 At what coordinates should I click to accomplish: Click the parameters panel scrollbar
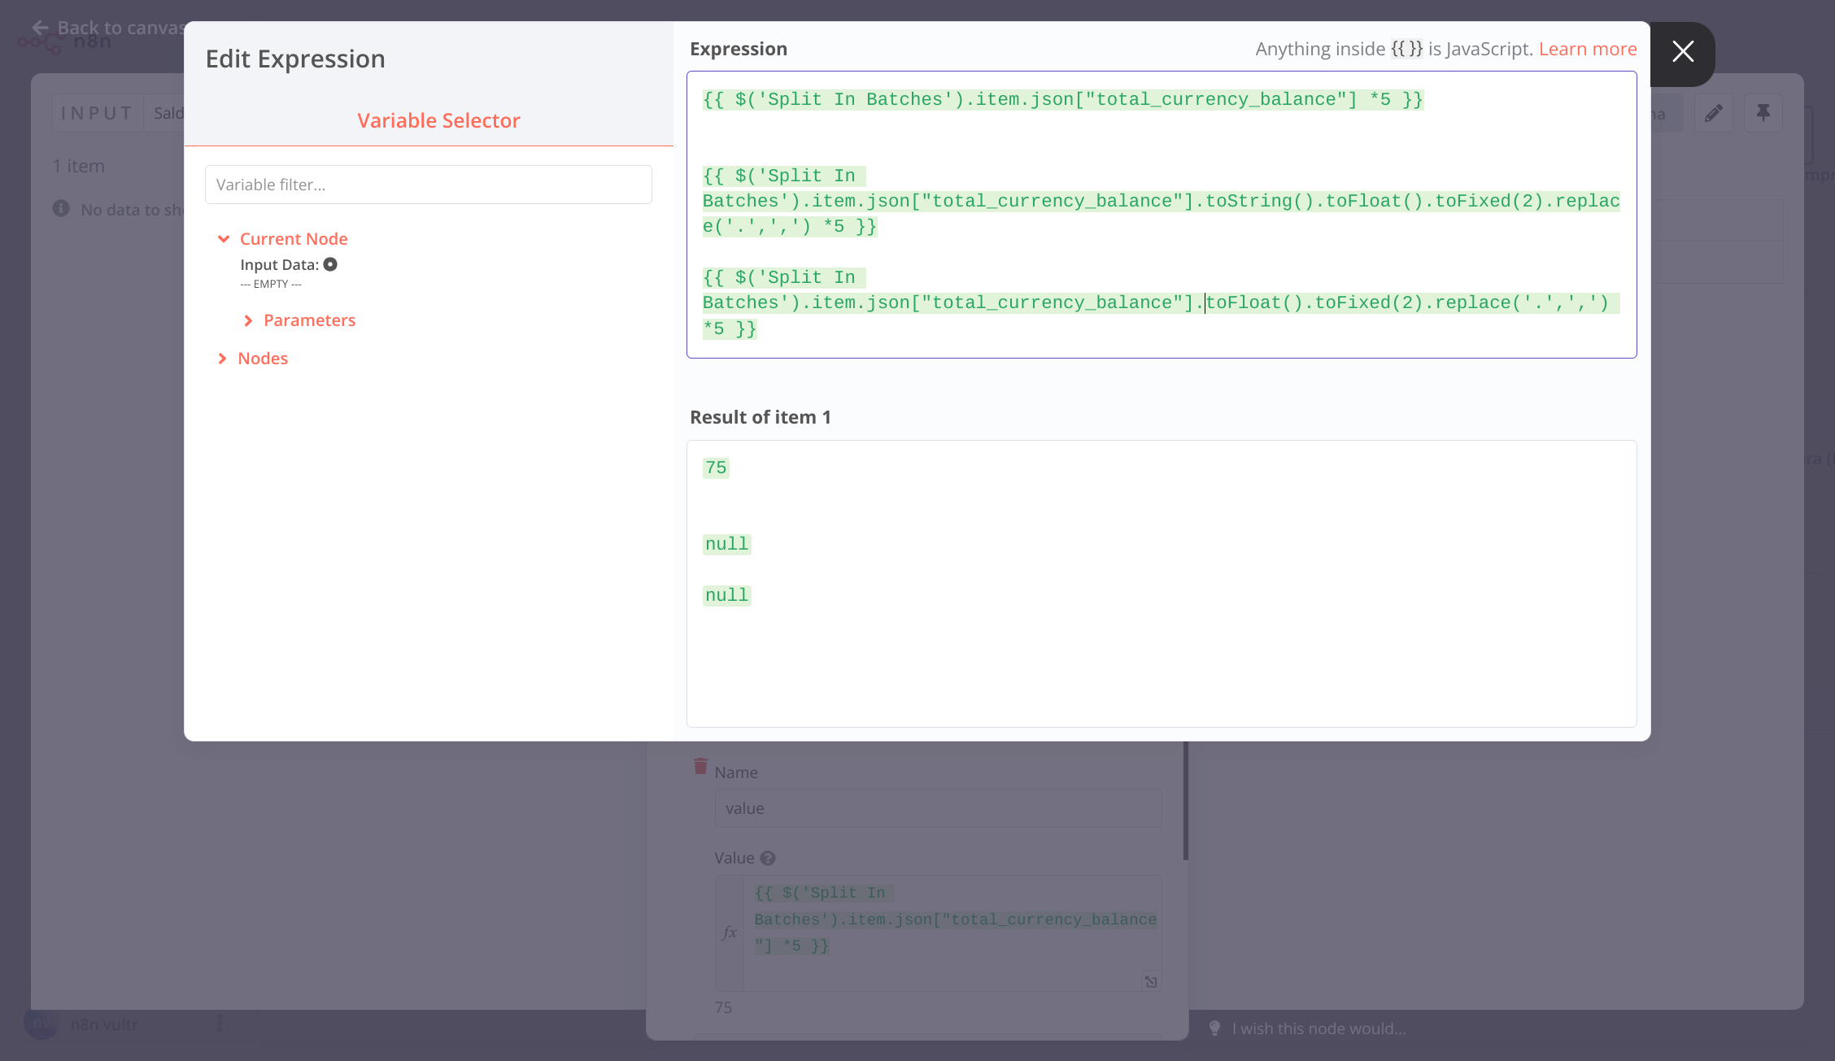coord(1185,801)
